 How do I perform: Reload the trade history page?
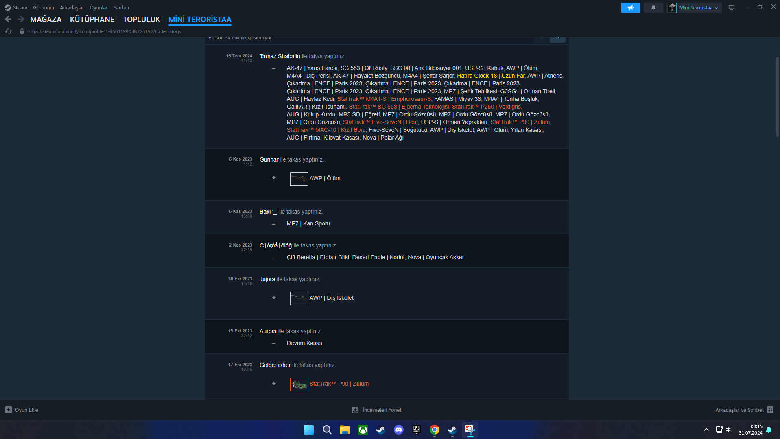click(9, 31)
